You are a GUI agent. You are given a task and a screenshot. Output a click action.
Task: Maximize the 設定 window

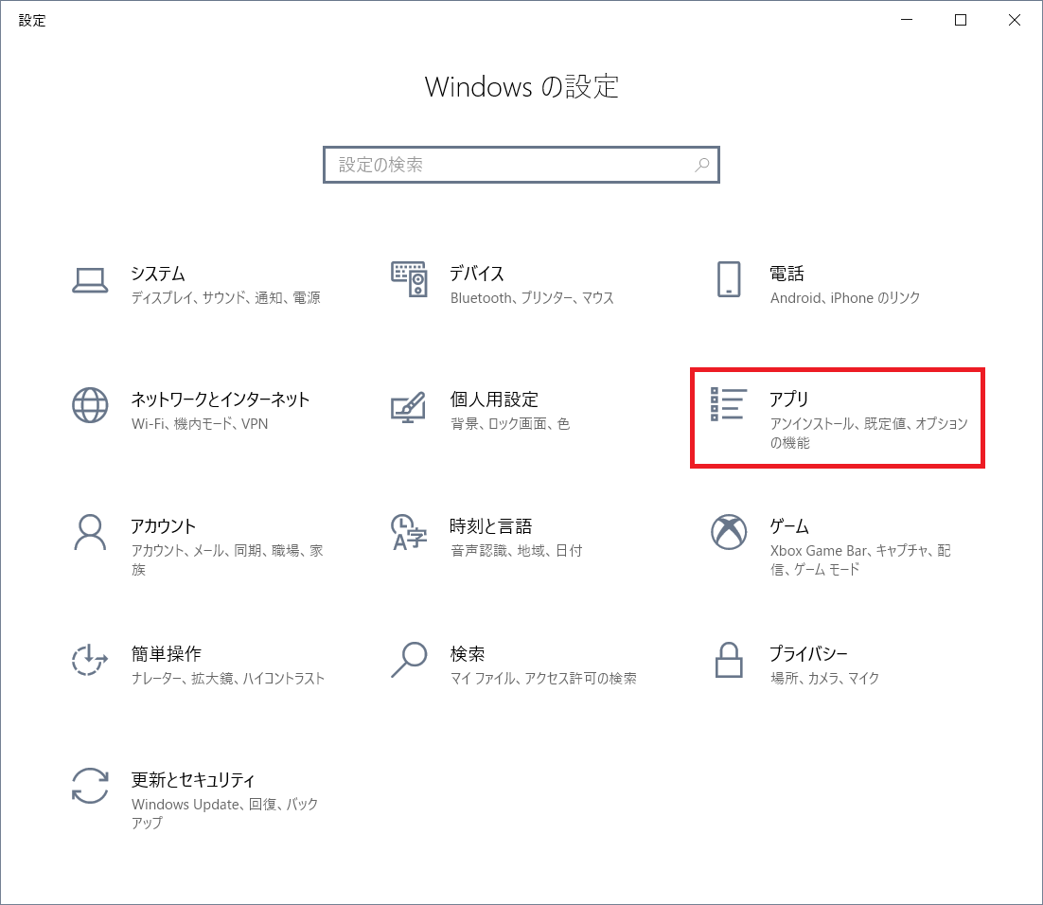click(961, 20)
